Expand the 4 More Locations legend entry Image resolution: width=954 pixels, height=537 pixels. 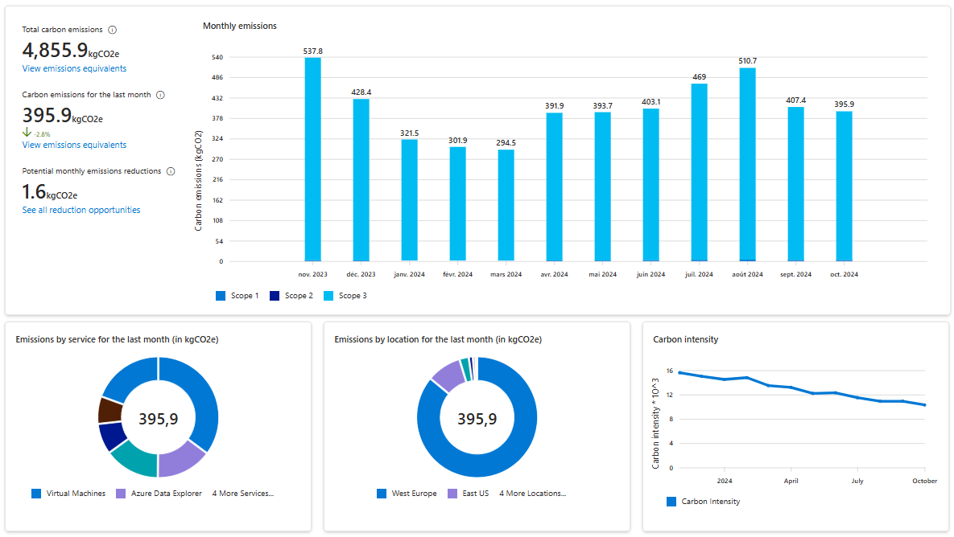point(532,494)
